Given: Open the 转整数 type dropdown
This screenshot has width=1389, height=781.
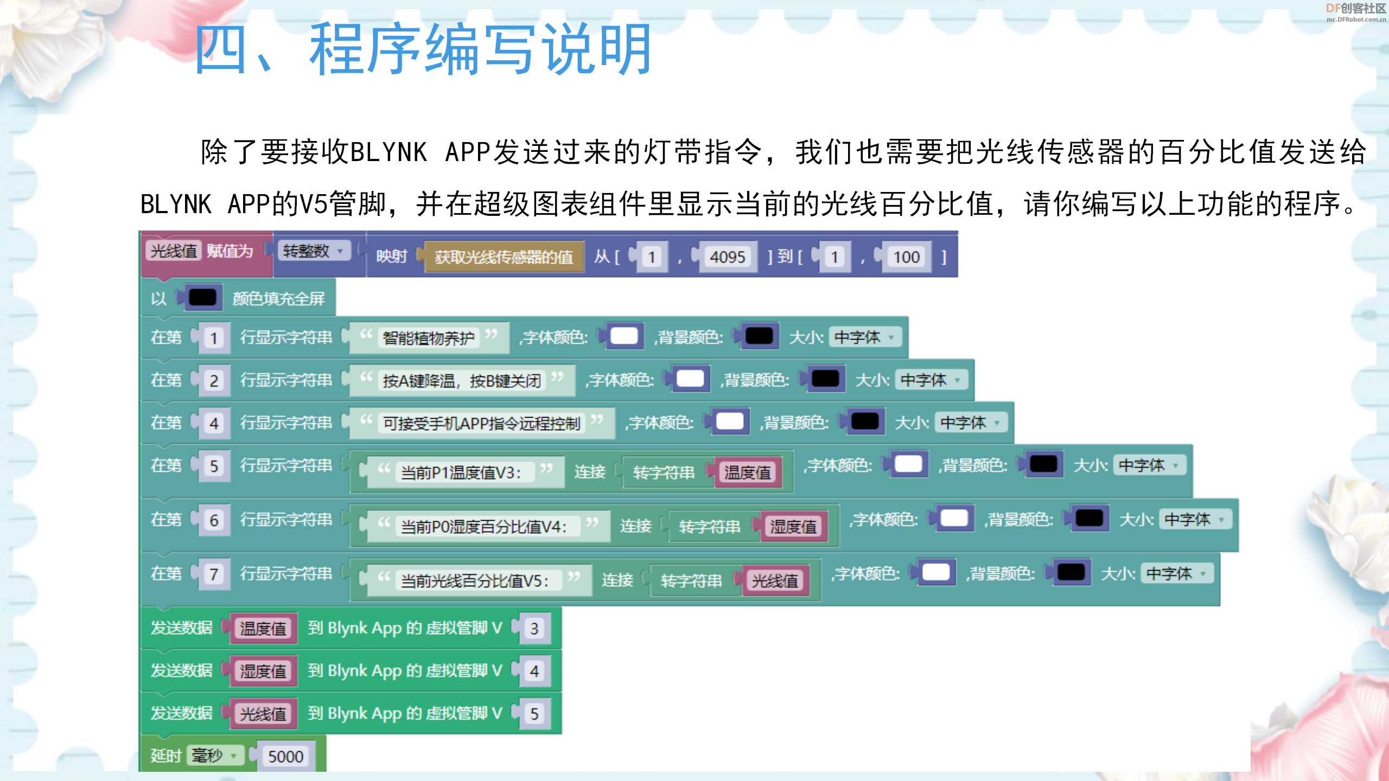Looking at the screenshot, I should point(314,251).
